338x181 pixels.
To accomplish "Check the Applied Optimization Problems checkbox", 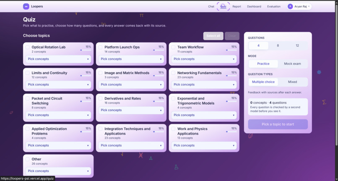I will pyautogui.click(x=28, y=129).
